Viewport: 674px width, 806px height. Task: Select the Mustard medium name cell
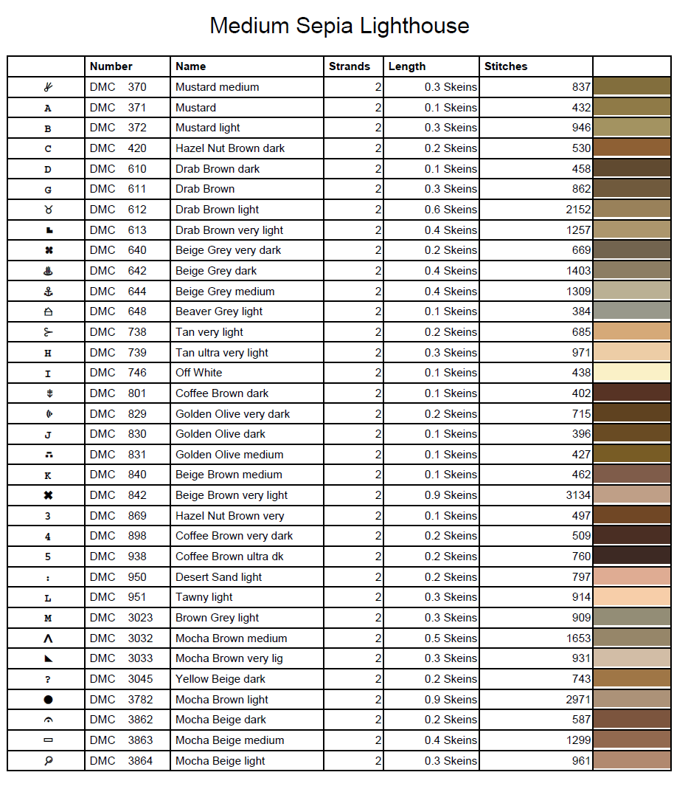coord(218,87)
